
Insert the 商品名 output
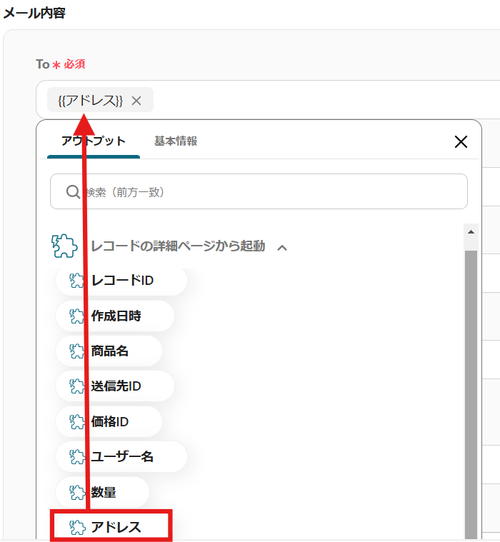pos(109,351)
